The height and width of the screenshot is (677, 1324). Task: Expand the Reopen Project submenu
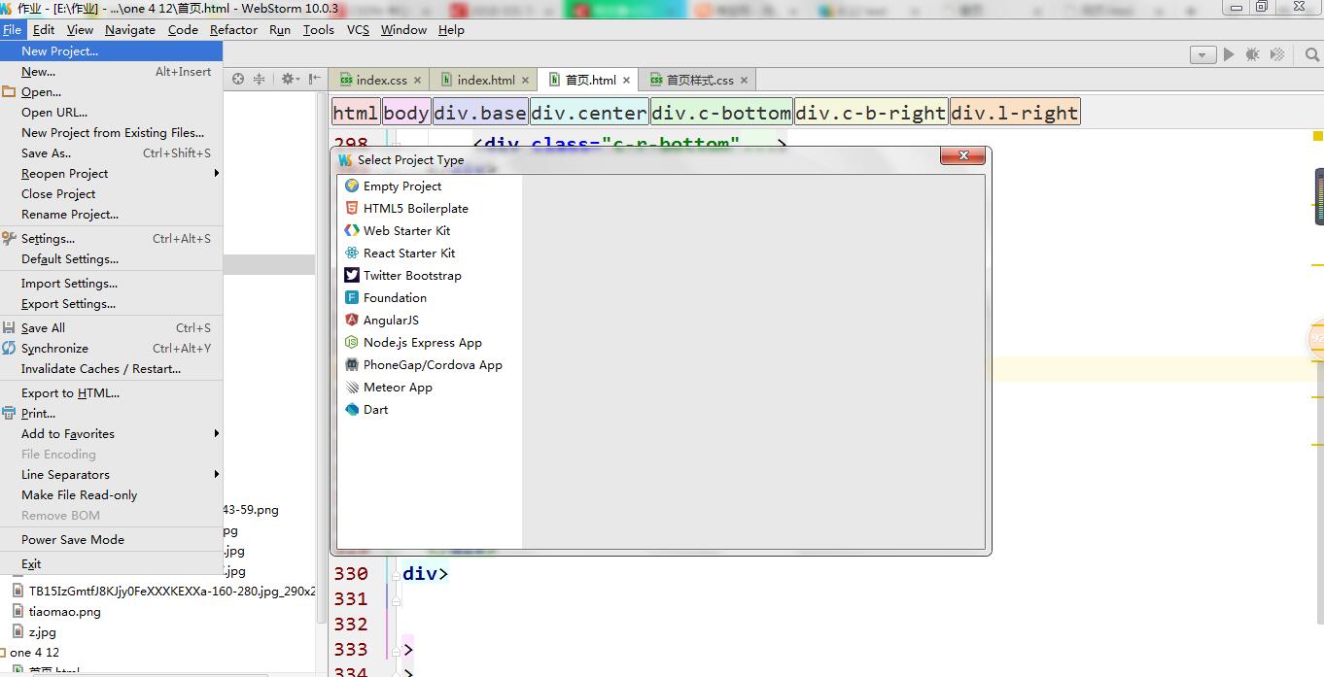click(x=112, y=173)
